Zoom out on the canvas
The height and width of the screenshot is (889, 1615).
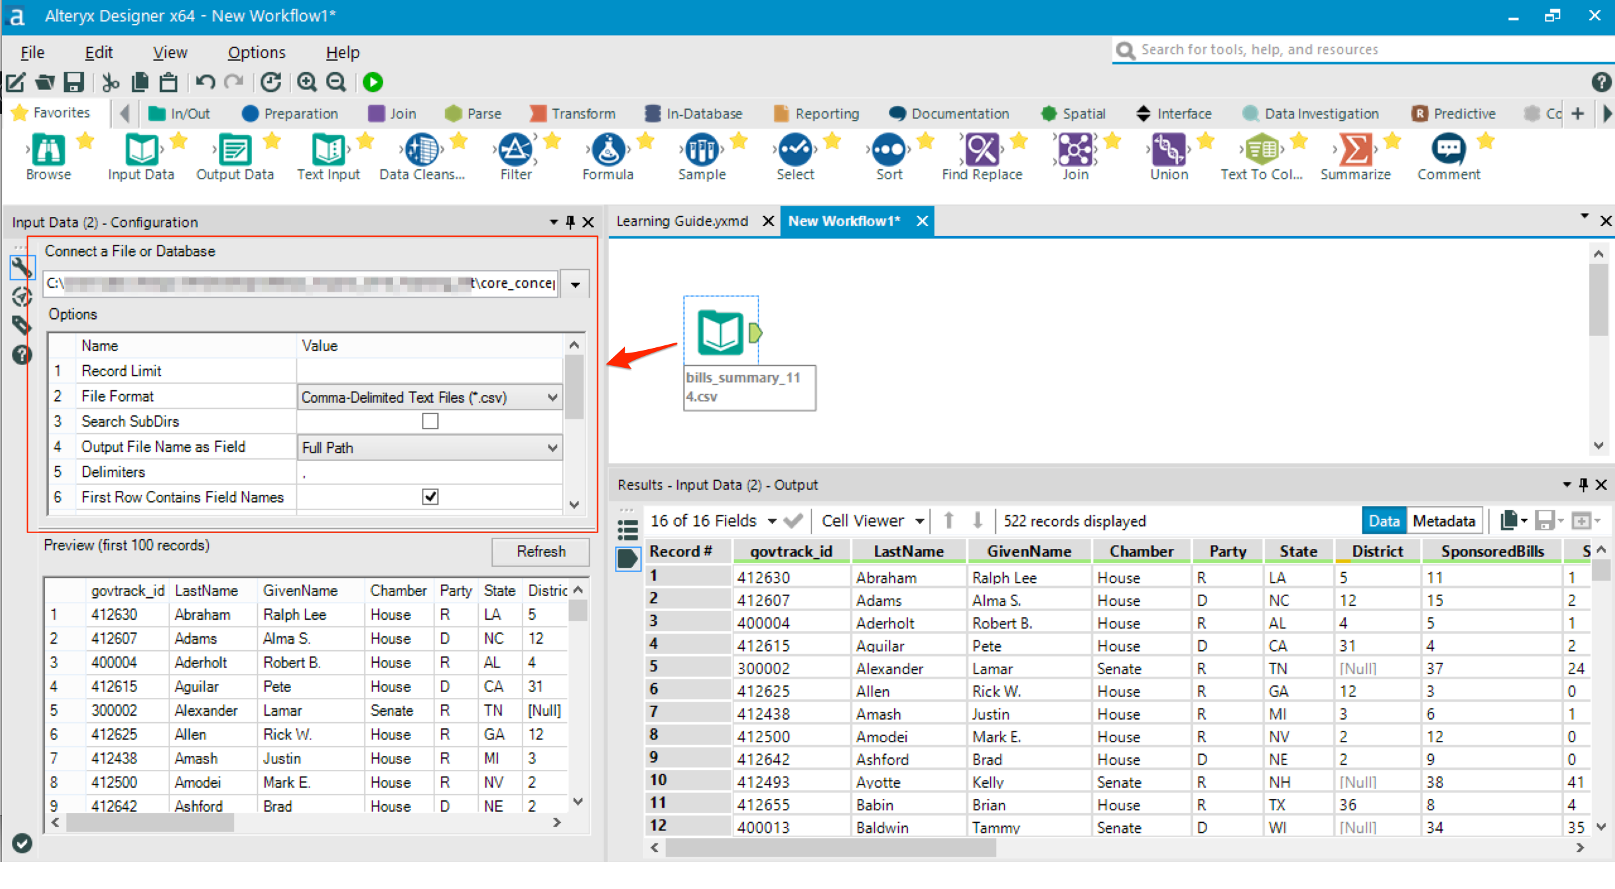point(336,82)
